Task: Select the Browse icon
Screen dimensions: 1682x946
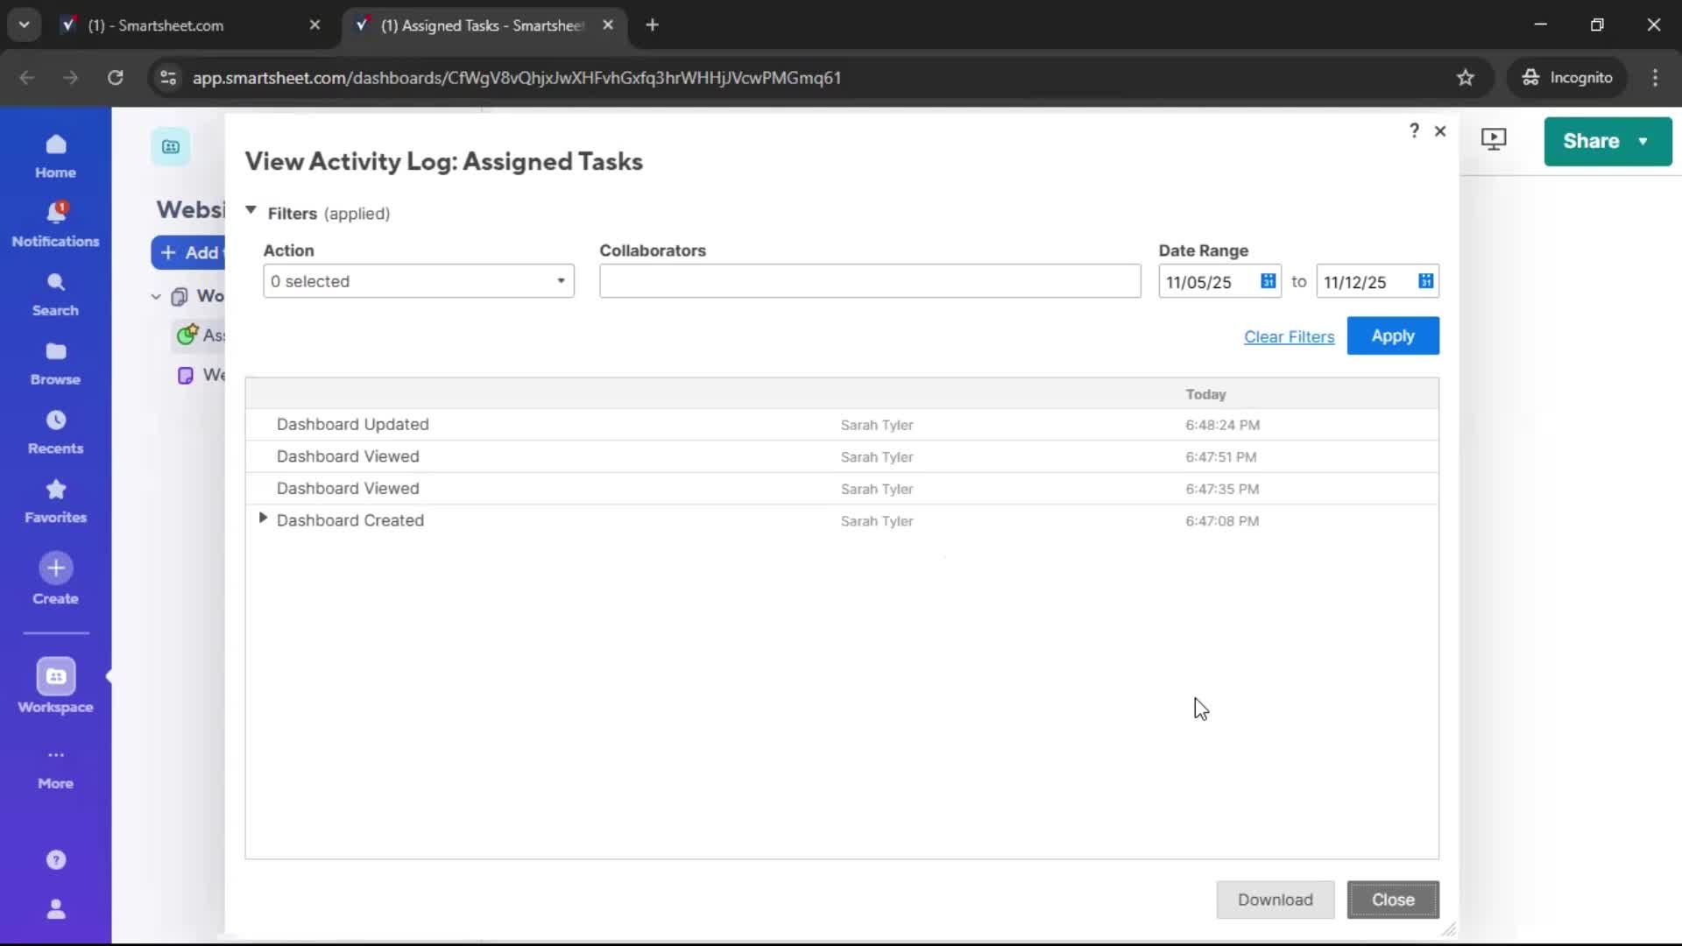Action: (x=54, y=362)
